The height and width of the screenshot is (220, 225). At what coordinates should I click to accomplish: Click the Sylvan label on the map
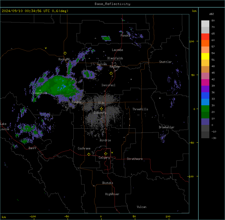point(102,64)
